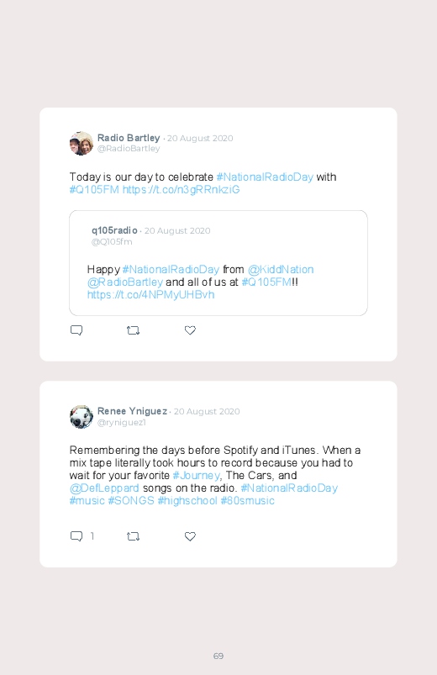
Task: Click reply icon on Renee Yniguez tweet
Action: pyautogui.click(x=76, y=536)
